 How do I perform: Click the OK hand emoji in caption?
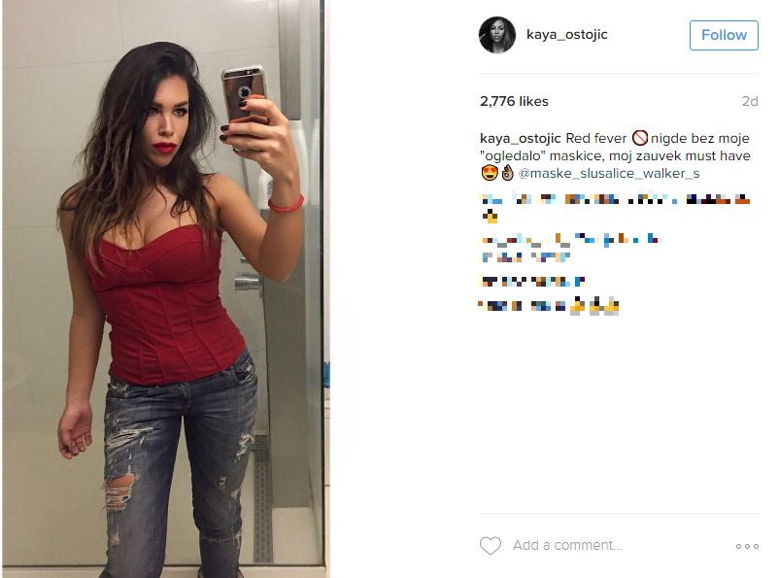507,173
